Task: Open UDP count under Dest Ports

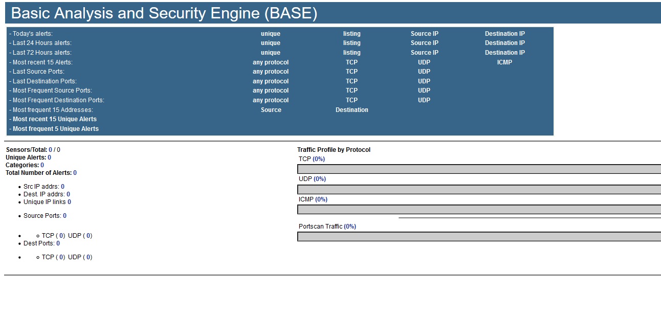Action: [x=89, y=257]
